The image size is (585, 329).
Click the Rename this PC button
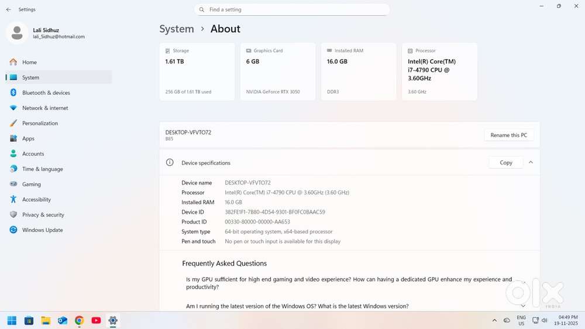(x=508, y=135)
